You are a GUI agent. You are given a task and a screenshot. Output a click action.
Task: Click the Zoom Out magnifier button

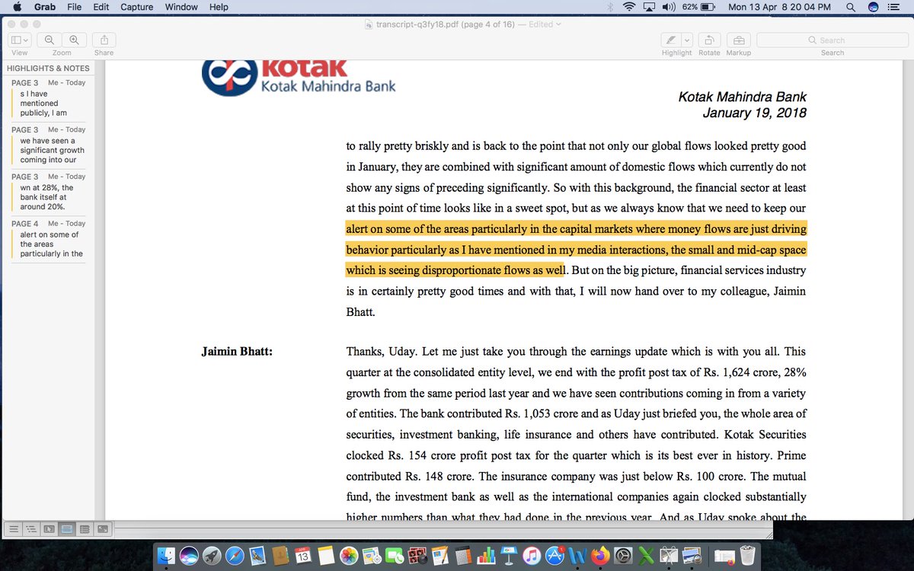click(50, 40)
